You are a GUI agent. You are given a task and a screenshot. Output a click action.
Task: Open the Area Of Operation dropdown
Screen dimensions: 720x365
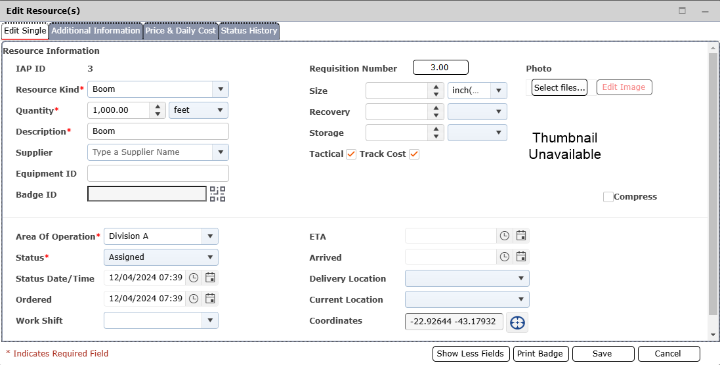210,236
